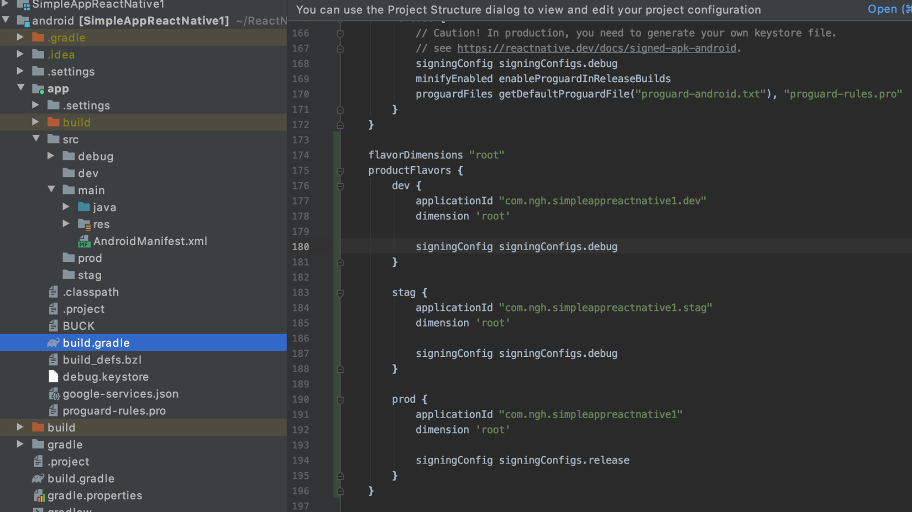Click the res resources folder icon
Screen dimensions: 912x512
pyautogui.click(x=84, y=224)
